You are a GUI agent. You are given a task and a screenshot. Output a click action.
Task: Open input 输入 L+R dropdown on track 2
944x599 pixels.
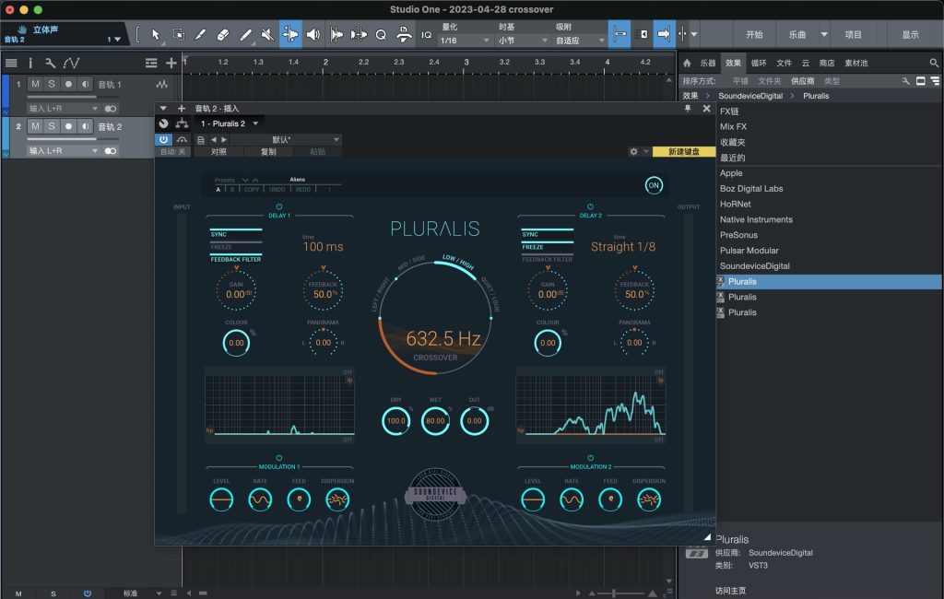click(x=64, y=150)
